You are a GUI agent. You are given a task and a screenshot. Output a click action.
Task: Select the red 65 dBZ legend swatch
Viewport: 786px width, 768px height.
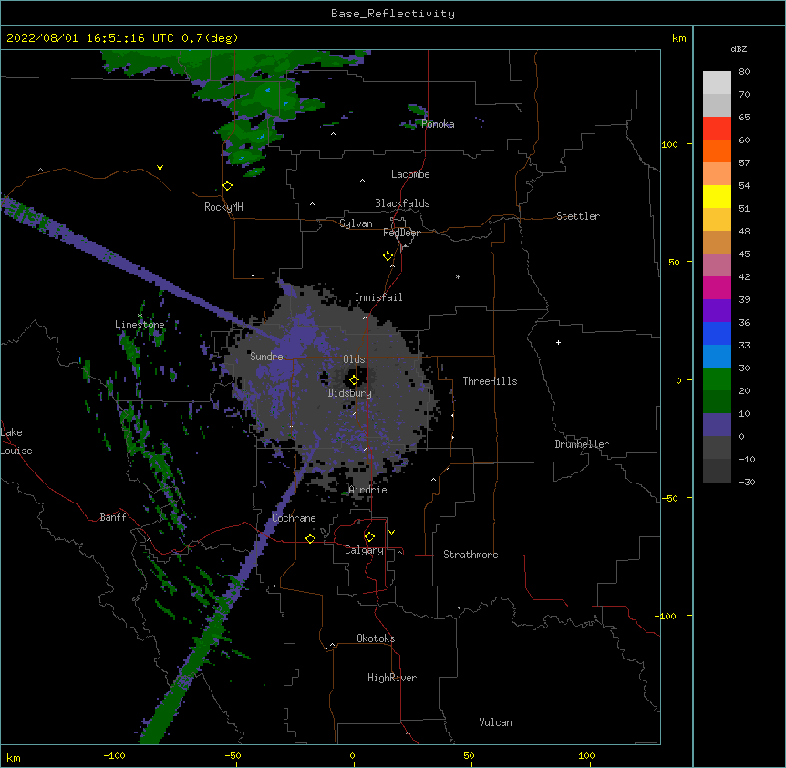click(x=717, y=129)
